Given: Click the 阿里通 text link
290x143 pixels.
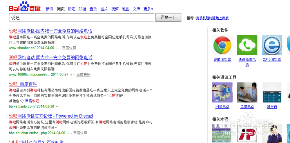Looking at the screenshot, I should pos(272,107).
